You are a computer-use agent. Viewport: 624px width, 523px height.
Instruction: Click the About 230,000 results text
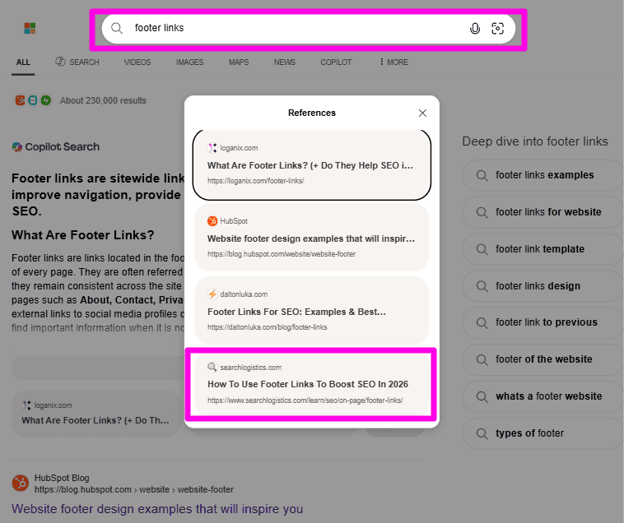pyautogui.click(x=103, y=100)
